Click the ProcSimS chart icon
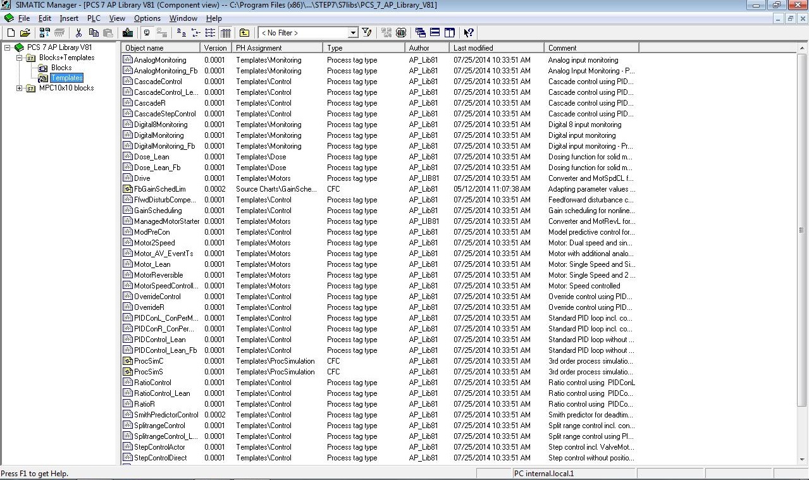Screen dimensions: 809x480 pyautogui.click(x=128, y=372)
